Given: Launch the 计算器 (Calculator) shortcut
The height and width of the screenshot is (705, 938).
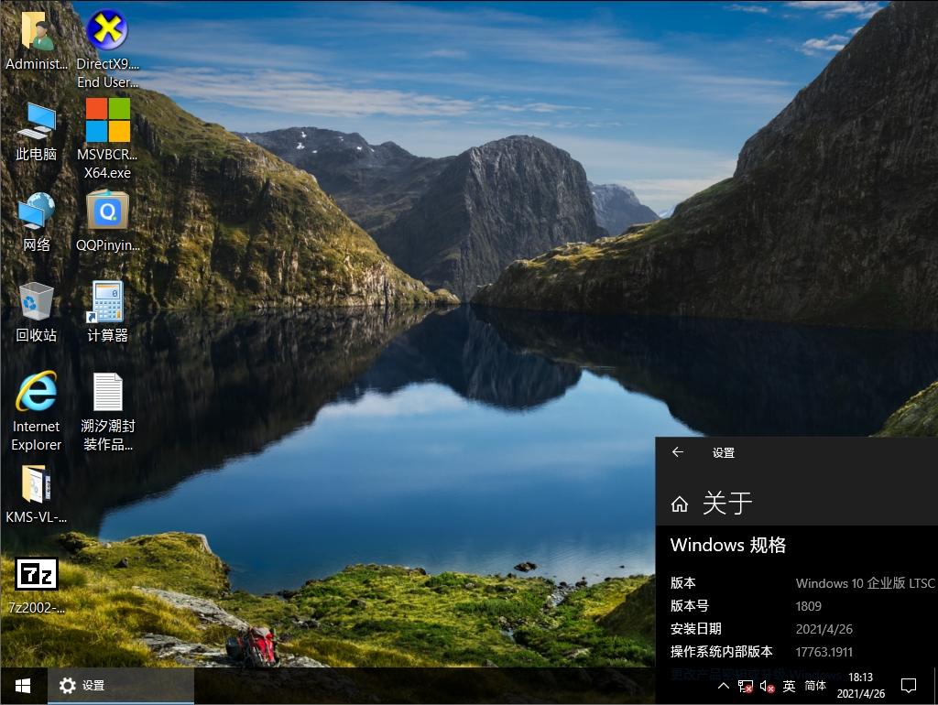Looking at the screenshot, I should 106,302.
